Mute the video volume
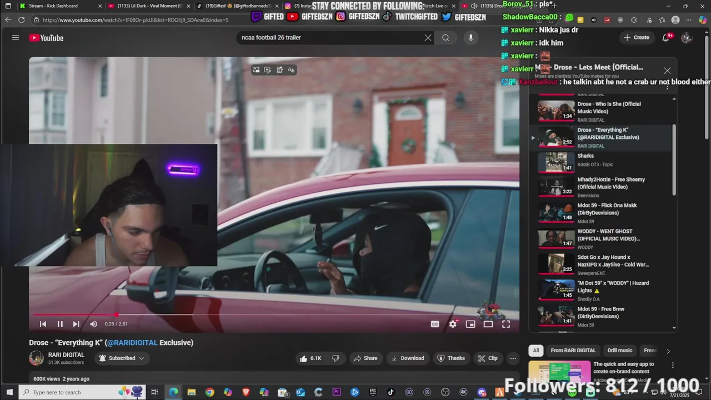This screenshot has width=711, height=400. pos(93,324)
